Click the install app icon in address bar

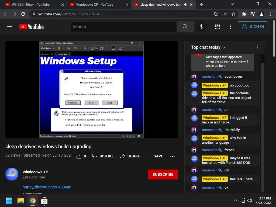216,14
